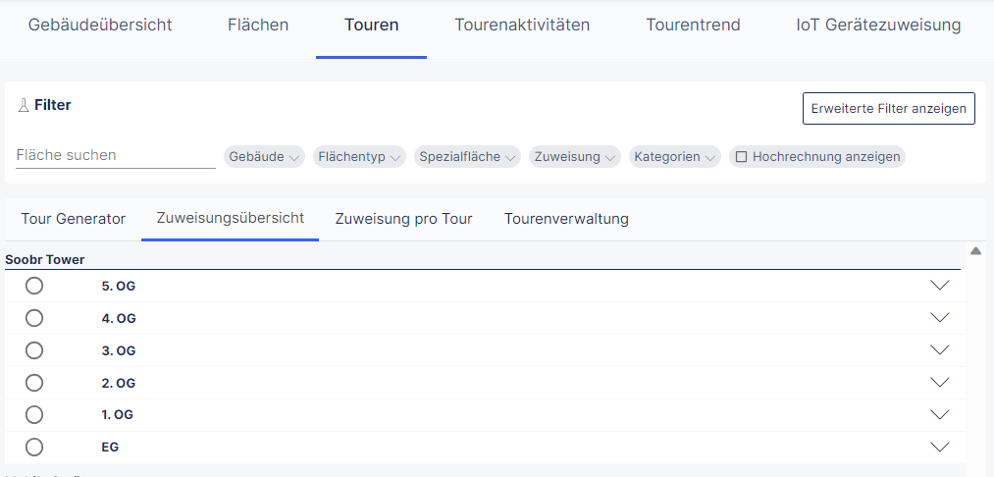Open the Gebäude filter dropdown
Screen dimensions: 994x477
265,156
